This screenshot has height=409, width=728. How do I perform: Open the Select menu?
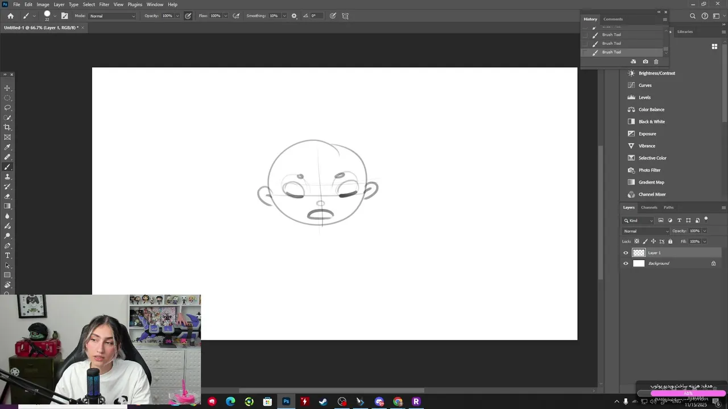pyautogui.click(x=89, y=4)
